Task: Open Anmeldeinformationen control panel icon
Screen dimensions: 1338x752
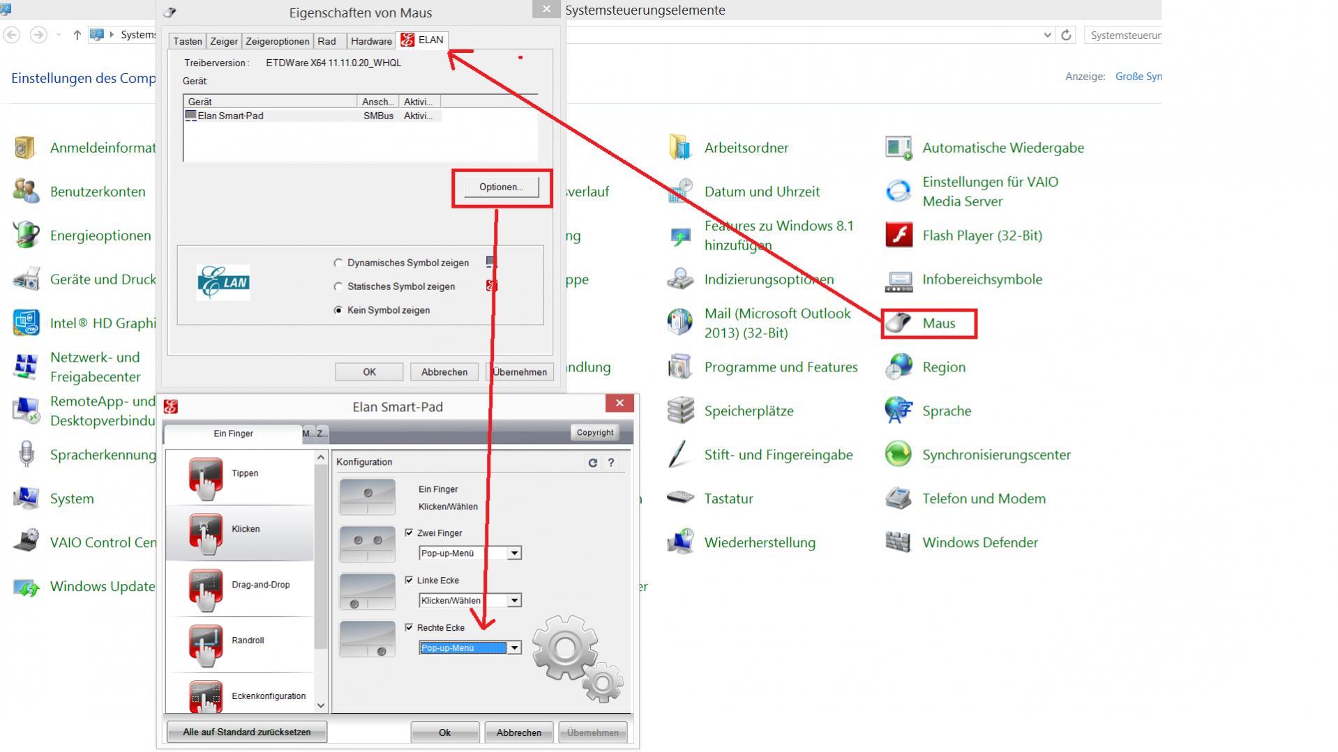Action: 25,148
